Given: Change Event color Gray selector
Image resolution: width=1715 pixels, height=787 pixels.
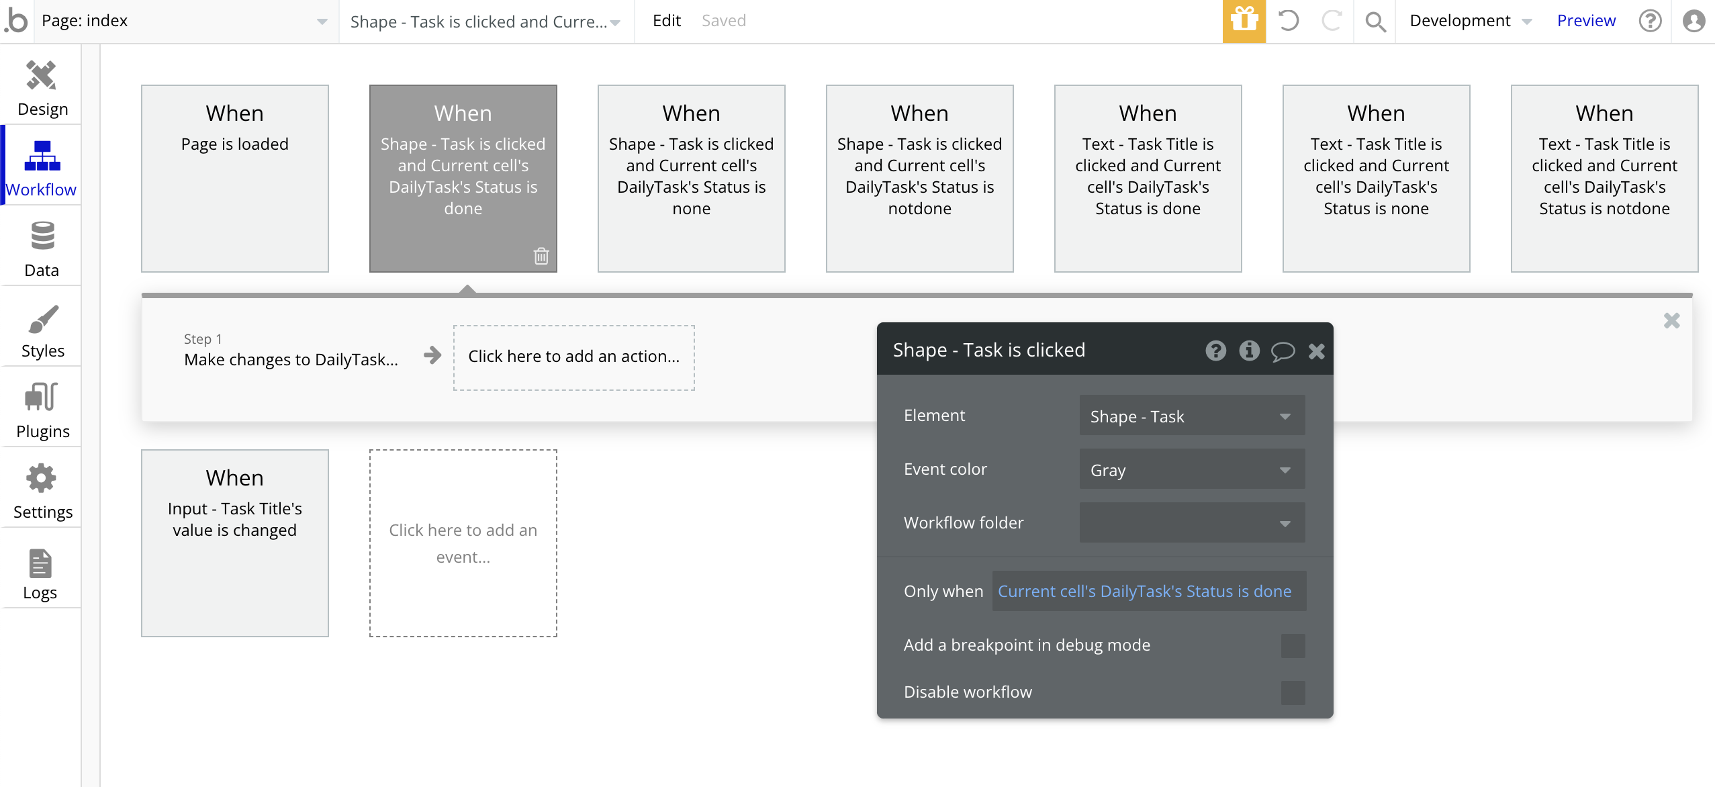Looking at the screenshot, I should (1192, 470).
